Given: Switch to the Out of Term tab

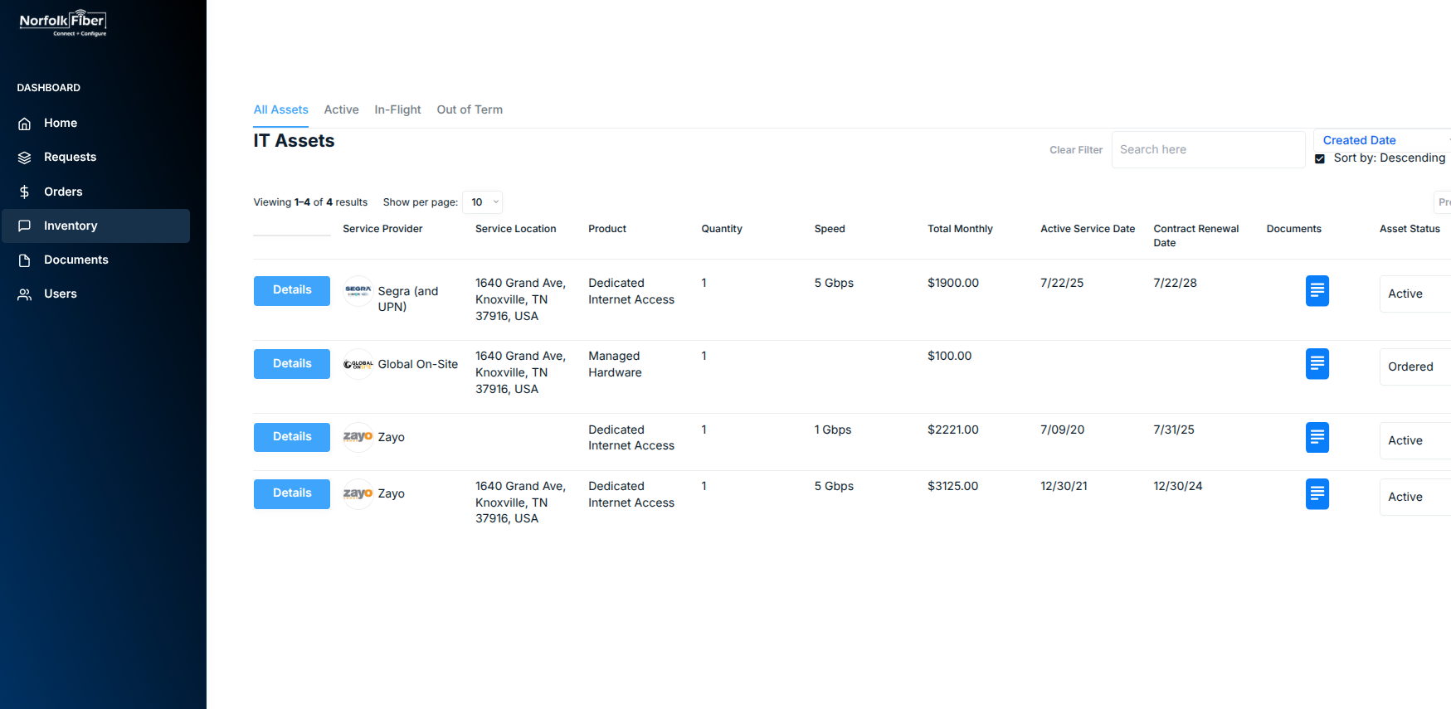Looking at the screenshot, I should [470, 109].
